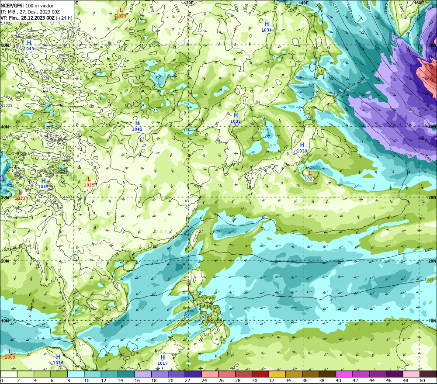Pick the golden yellow legend swatch at 32
This screenshot has width=437, height=384.
click(x=277, y=374)
